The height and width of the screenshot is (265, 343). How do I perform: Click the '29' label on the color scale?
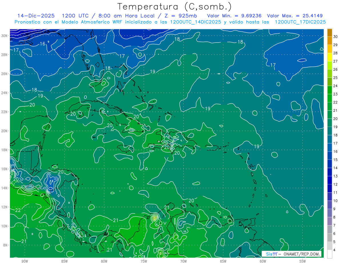(336, 45)
